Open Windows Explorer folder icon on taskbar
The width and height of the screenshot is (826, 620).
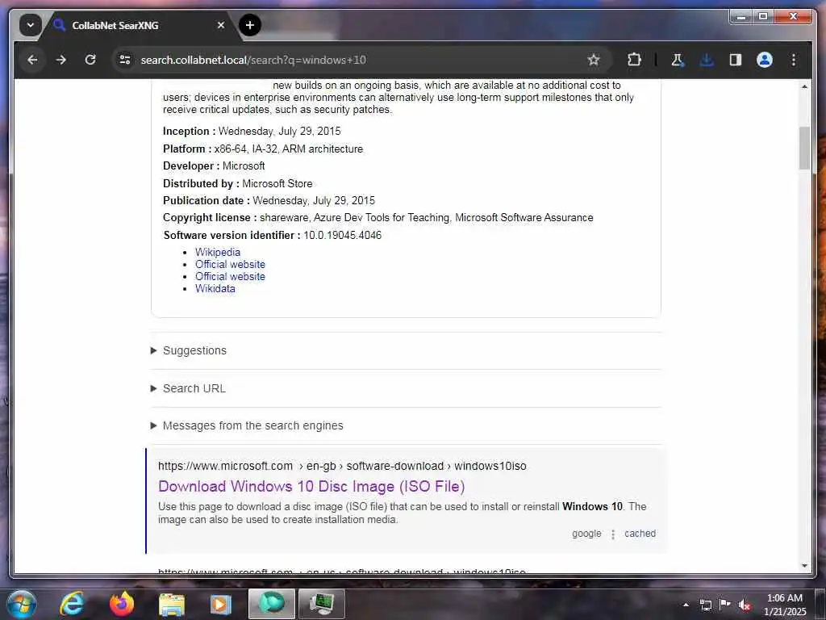click(172, 604)
